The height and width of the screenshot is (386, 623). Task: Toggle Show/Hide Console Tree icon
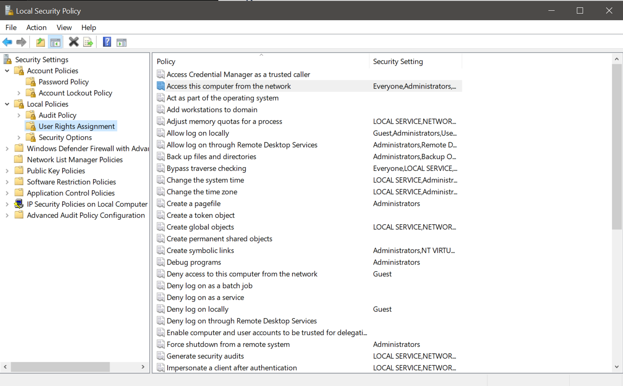click(55, 42)
